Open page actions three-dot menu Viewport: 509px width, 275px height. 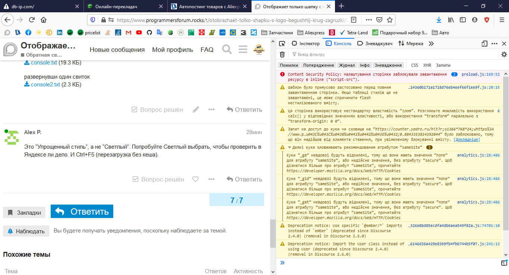(369, 20)
